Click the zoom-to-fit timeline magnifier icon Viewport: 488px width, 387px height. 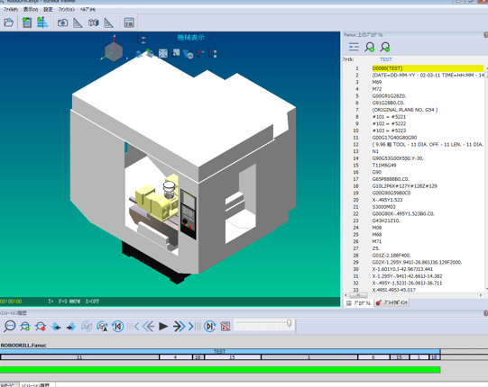click(x=10, y=326)
